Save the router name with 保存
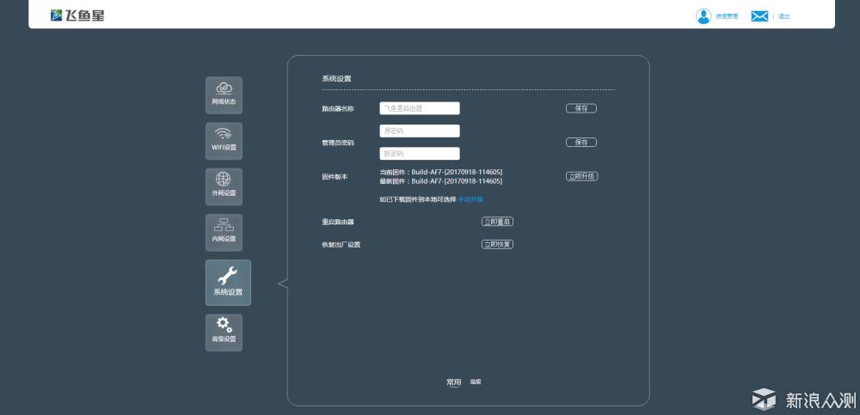Image resolution: width=860 pixels, height=415 pixels. pyautogui.click(x=581, y=108)
